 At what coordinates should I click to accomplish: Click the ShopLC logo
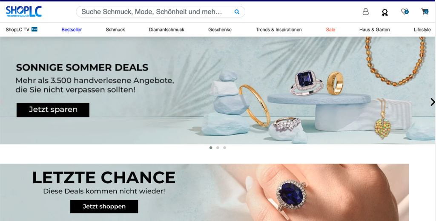pyautogui.click(x=24, y=11)
